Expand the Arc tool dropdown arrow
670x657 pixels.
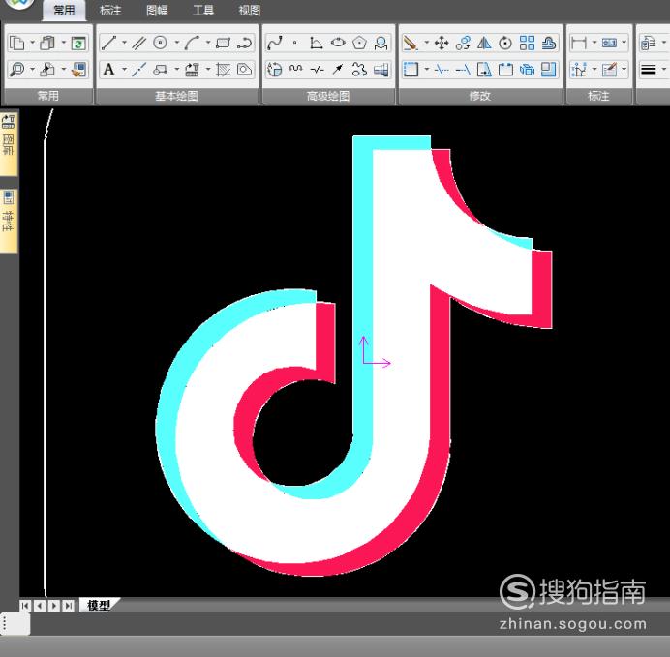point(208,43)
